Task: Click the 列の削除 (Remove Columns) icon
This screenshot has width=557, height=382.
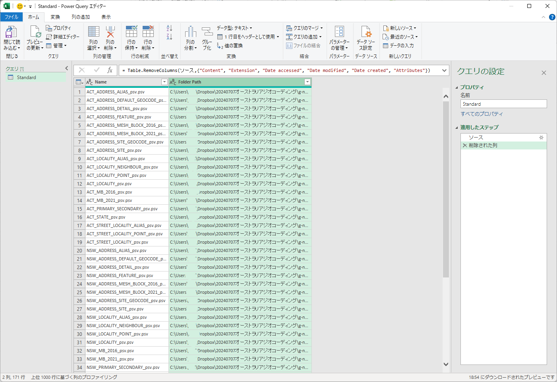Action: click(x=110, y=32)
